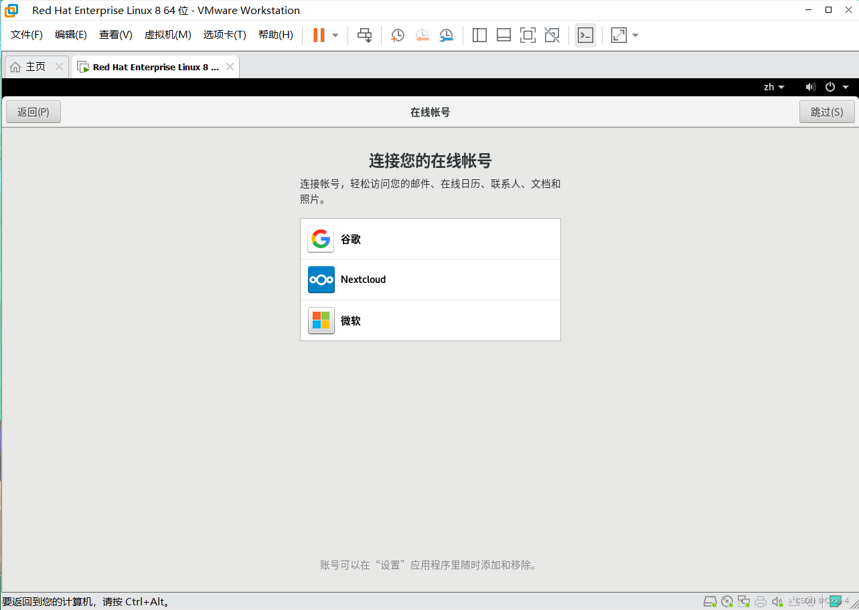Take a snapshot of this virtual machine
859x610 pixels.
coord(398,35)
